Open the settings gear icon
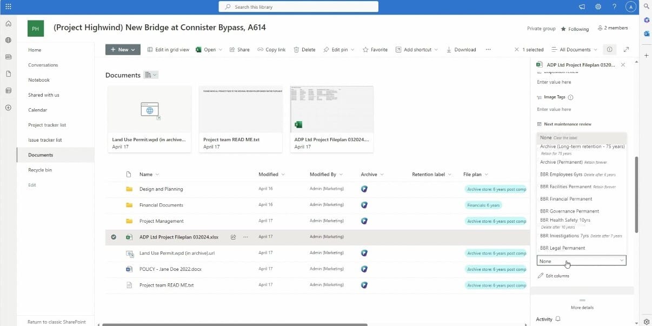This screenshot has height=326, width=652. [x=598, y=6]
